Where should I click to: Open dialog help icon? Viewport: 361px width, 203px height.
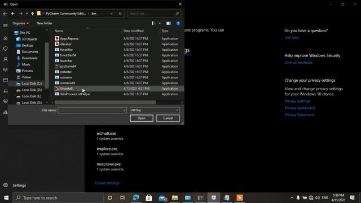pos(178,23)
